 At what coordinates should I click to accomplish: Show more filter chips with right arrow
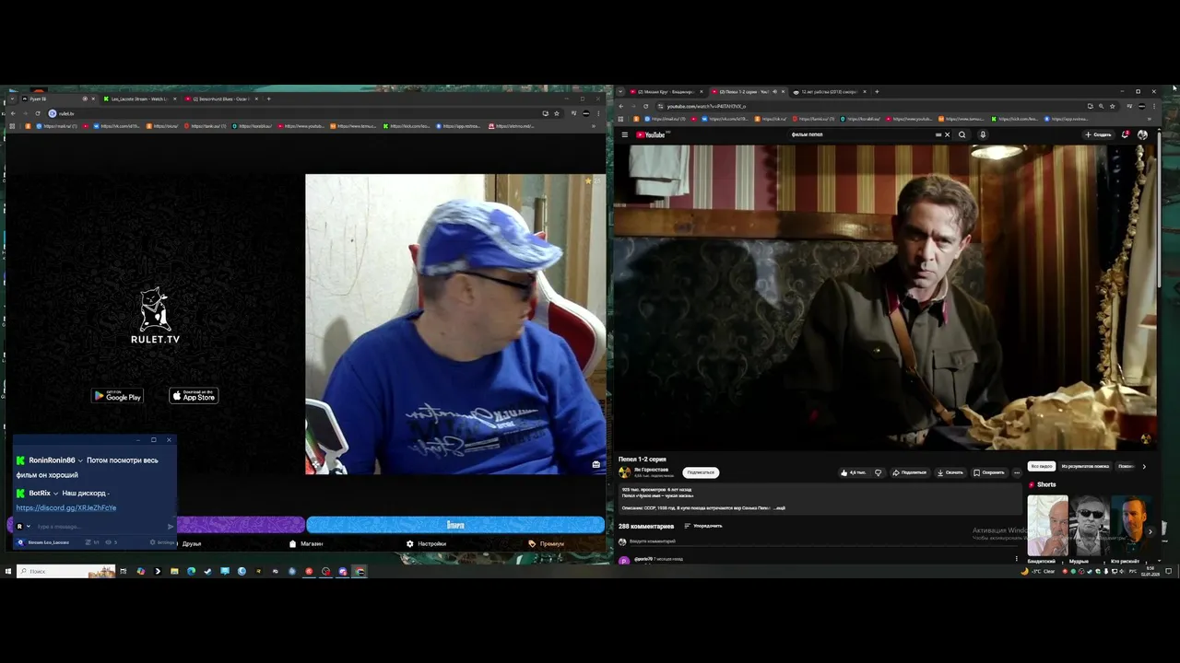(1144, 466)
